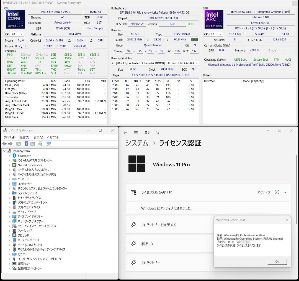This screenshot has height=281, width=299.
Task: Collapse the Intel-System root node
Action: tap(4, 151)
